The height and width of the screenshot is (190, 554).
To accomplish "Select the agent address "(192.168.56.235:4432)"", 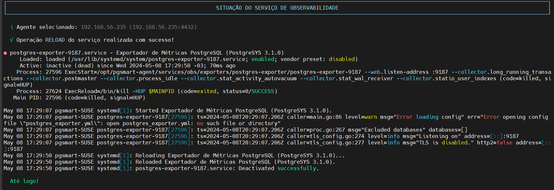I will click(163, 27).
